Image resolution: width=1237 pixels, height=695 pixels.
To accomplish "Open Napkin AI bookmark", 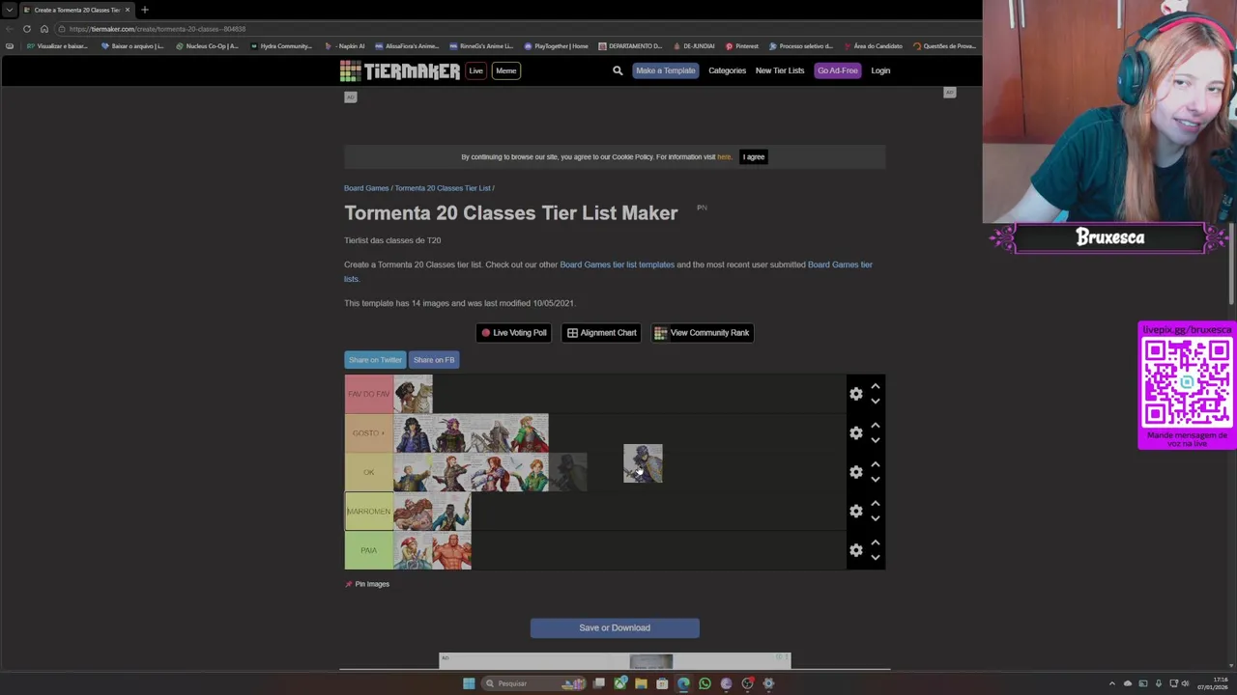I will 345,46.
